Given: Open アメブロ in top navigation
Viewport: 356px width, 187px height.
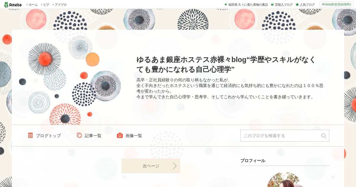Looking at the screenshot, I should [61, 4].
